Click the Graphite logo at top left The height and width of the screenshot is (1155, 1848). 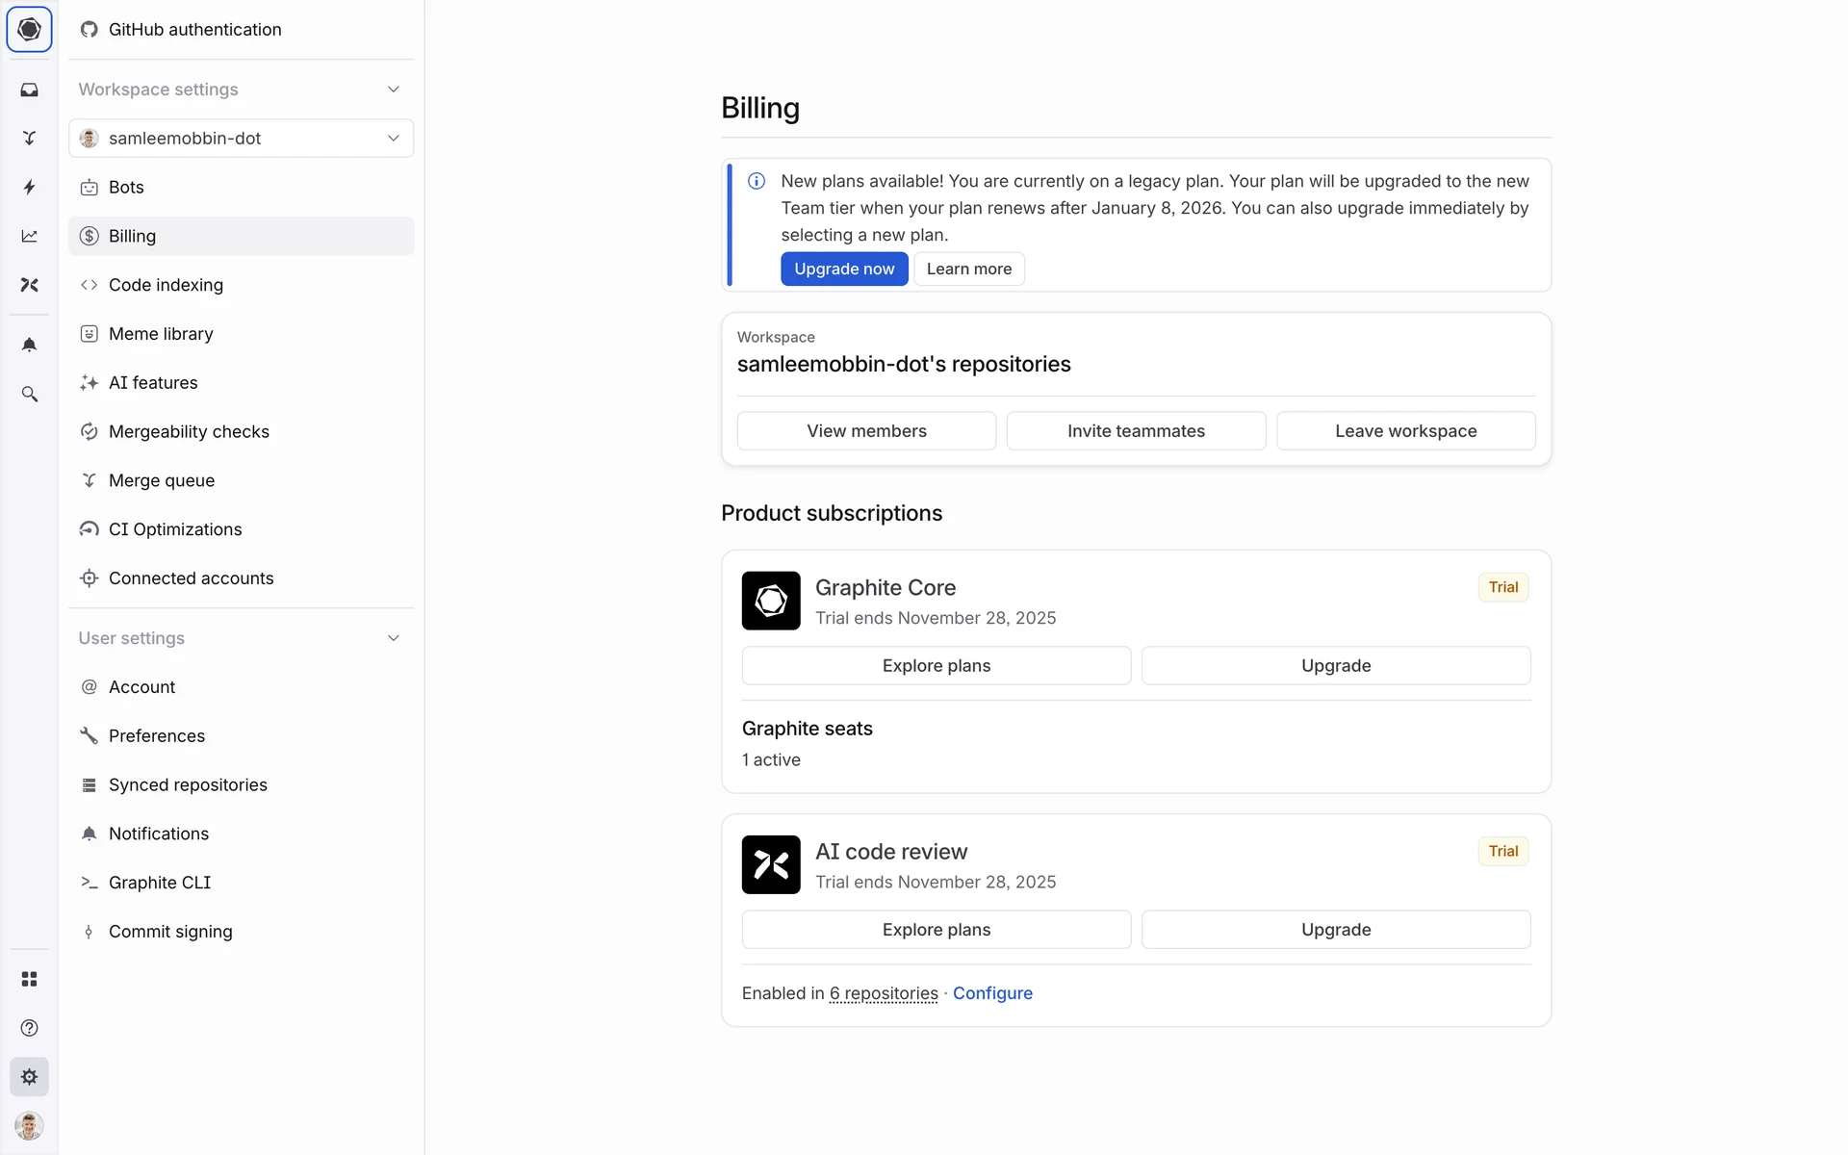29,30
